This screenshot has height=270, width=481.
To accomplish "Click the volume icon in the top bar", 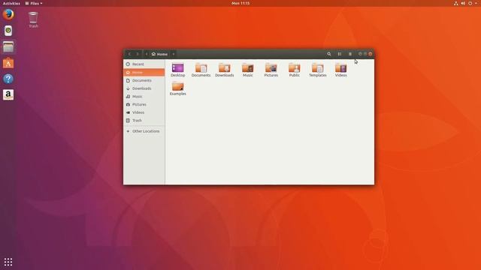I will (x=463, y=3).
